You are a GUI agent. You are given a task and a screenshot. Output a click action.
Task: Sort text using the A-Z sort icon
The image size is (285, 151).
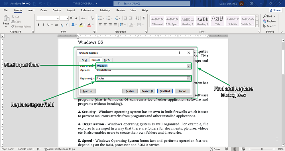tap(137, 18)
